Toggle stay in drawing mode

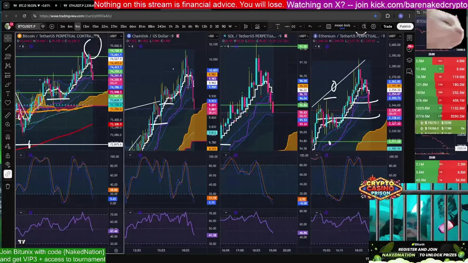pos(8,146)
